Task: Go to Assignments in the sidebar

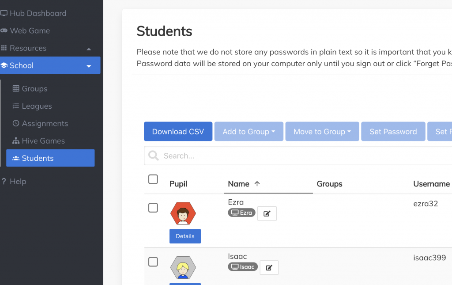Action: pos(45,124)
